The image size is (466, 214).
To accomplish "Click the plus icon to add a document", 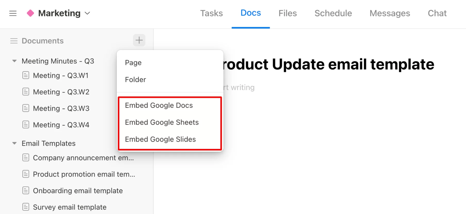I will 139,40.
